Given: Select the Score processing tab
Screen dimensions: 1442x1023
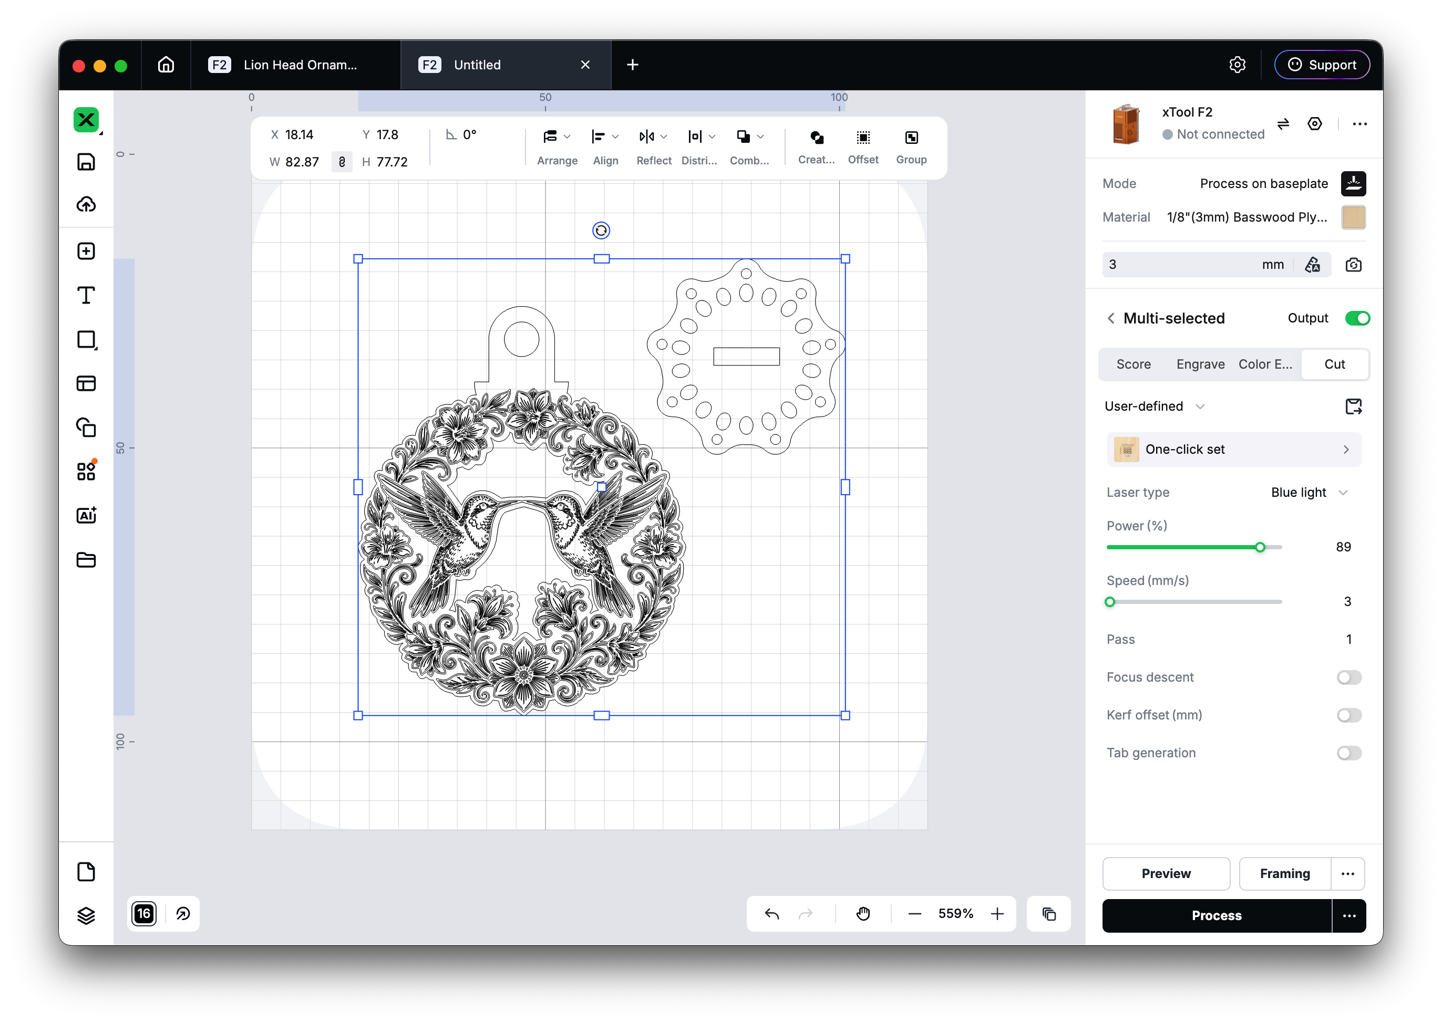Looking at the screenshot, I should click(x=1133, y=364).
